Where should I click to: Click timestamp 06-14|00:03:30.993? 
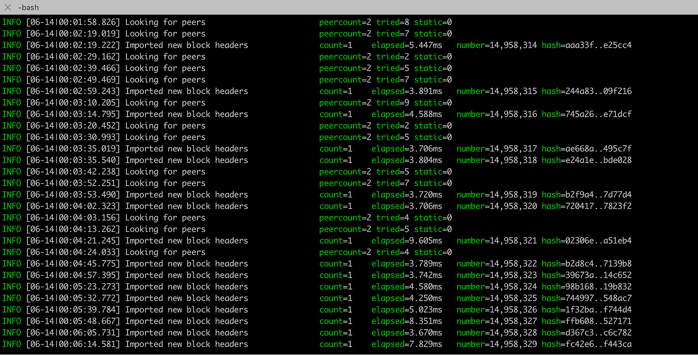(x=73, y=137)
